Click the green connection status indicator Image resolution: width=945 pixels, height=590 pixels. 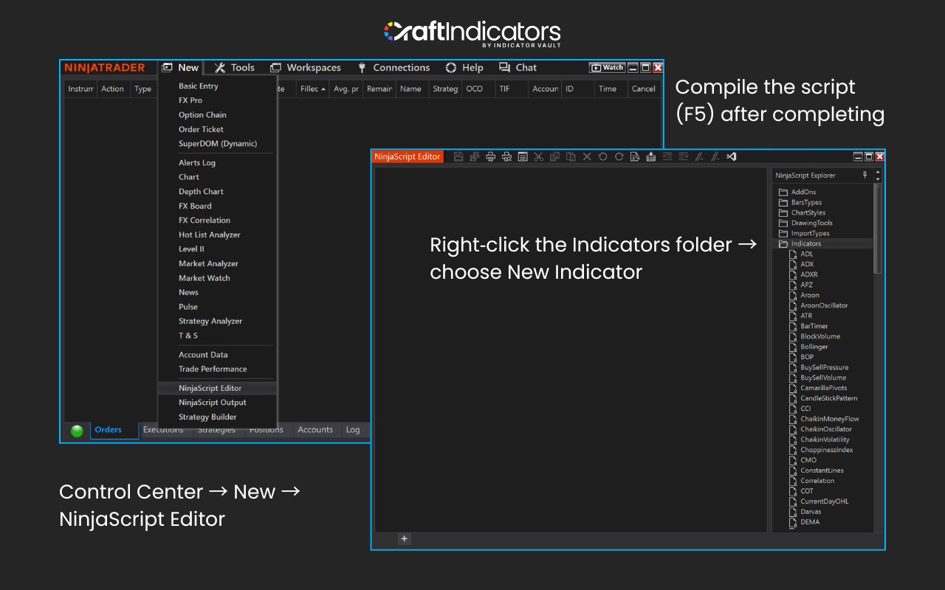coord(77,431)
